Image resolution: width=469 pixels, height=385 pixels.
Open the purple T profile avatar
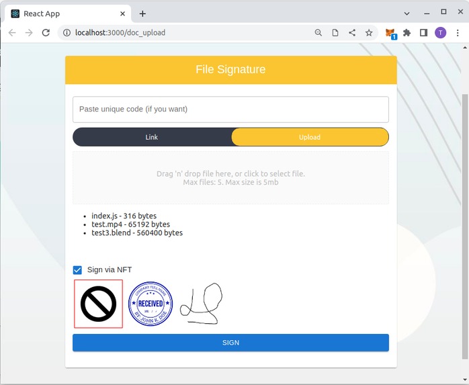tap(440, 33)
